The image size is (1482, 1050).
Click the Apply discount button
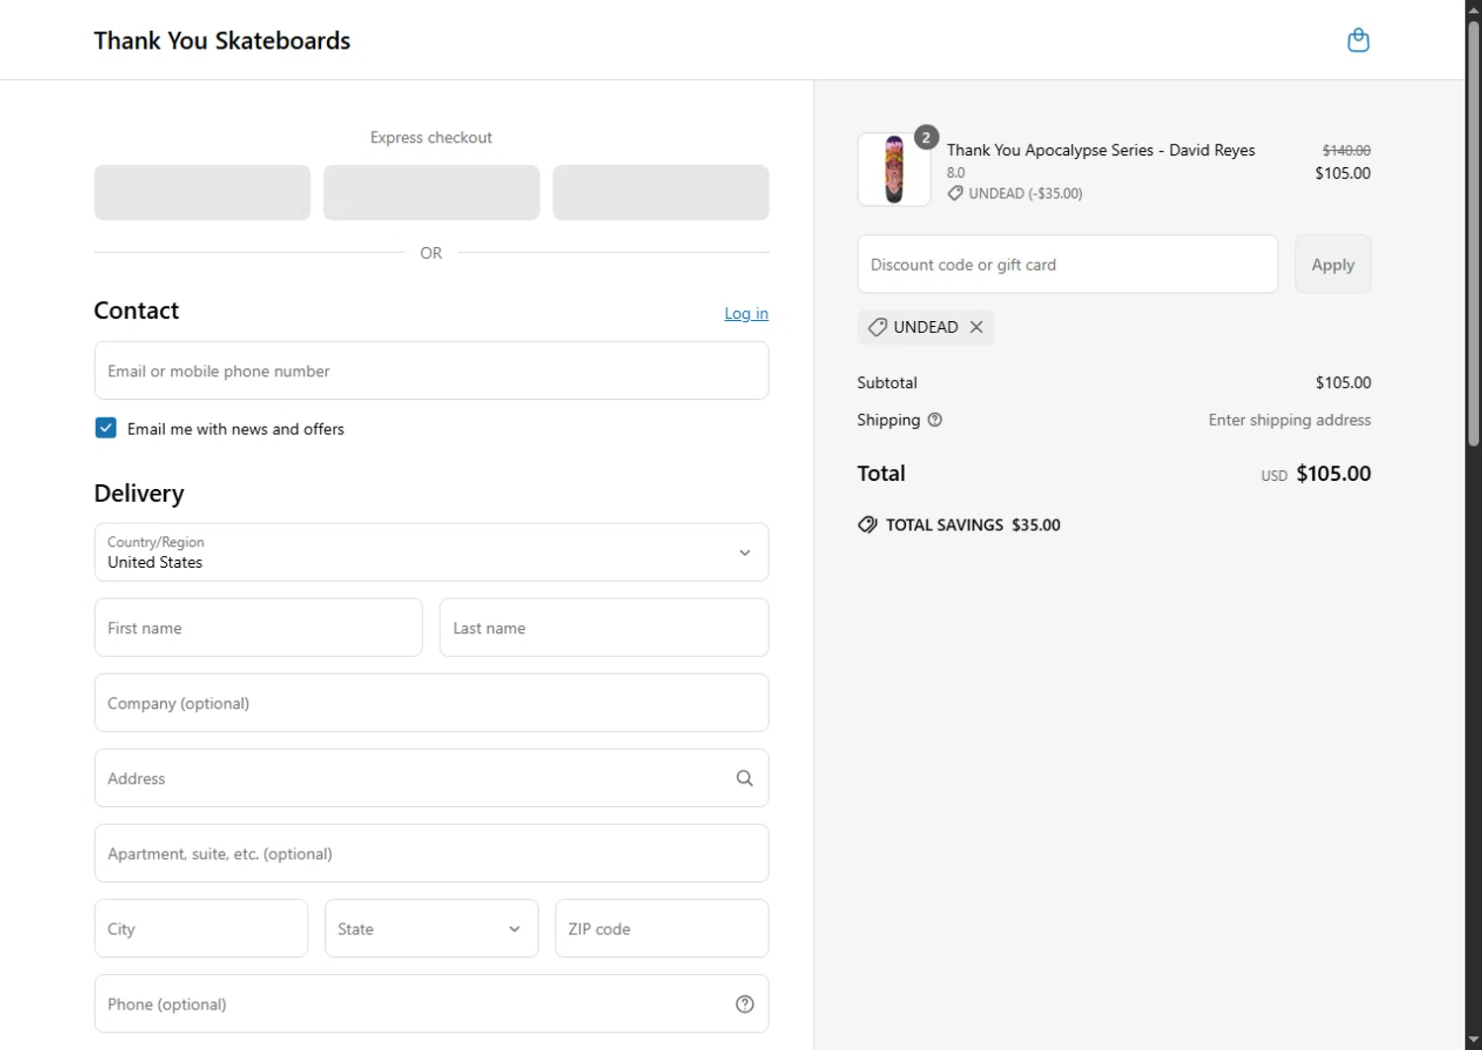click(1333, 264)
